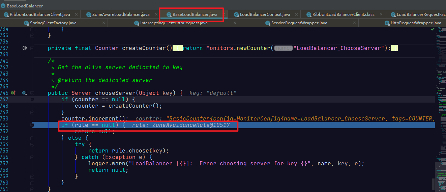Image resolution: width=446 pixels, height=192 pixels.
Task: Click the class icon on InterceptingClientHttpRequest.java tab
Action: pyautogui.click(x=137, y=23)
